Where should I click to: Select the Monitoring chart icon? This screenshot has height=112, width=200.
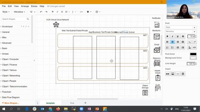157,37
